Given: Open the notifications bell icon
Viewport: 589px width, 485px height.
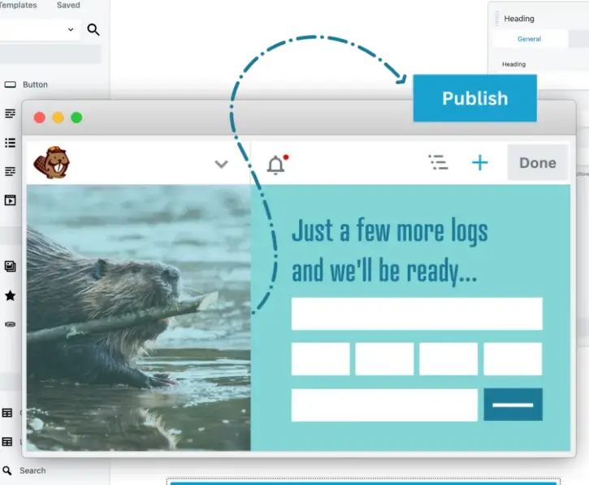Looking at the screenshot, I should [277, 165].
